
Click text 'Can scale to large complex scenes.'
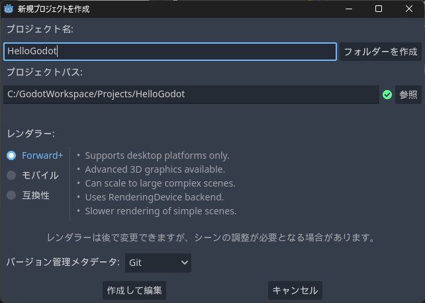pos(160,183)
